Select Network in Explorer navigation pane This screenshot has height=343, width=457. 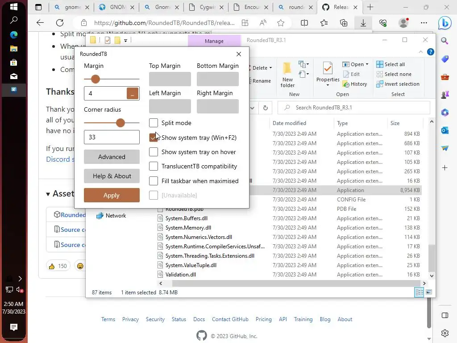[111, 215]
